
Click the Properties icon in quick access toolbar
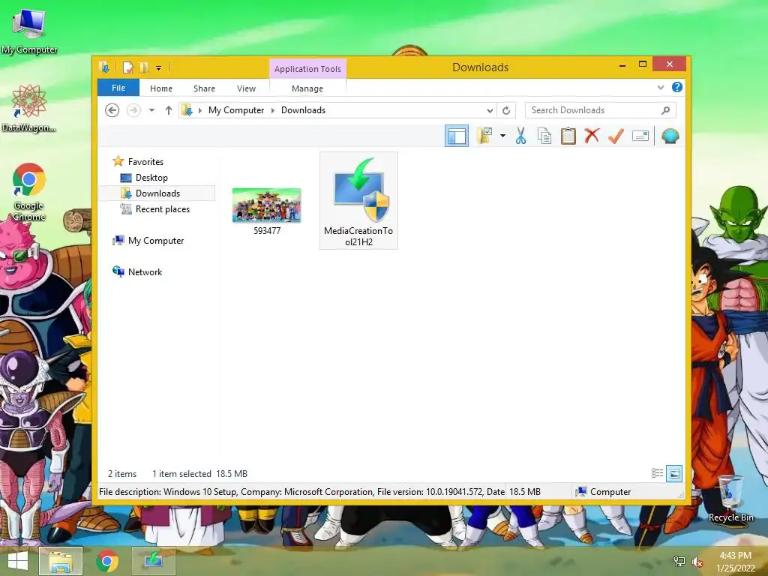pyautogui.click(x=127, y=67)
